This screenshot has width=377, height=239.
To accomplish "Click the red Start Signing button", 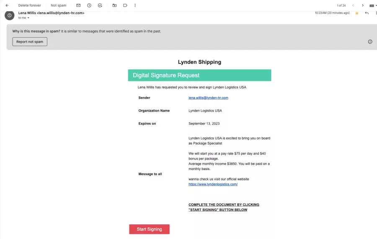I will tap(149, 229).
